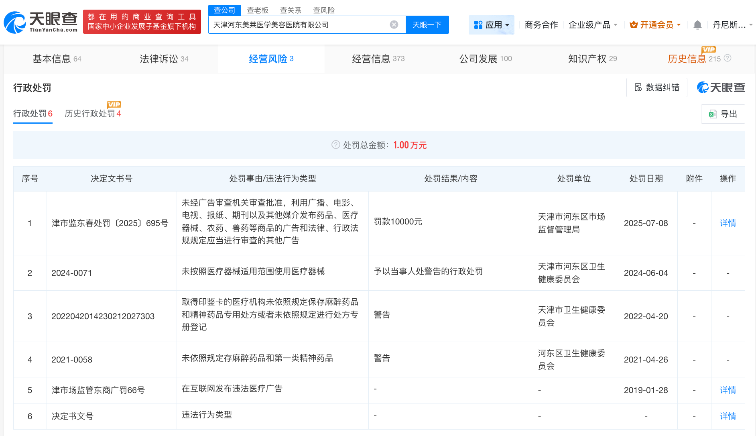Click question mark beside 处罚总金额

tap(335, 145)
